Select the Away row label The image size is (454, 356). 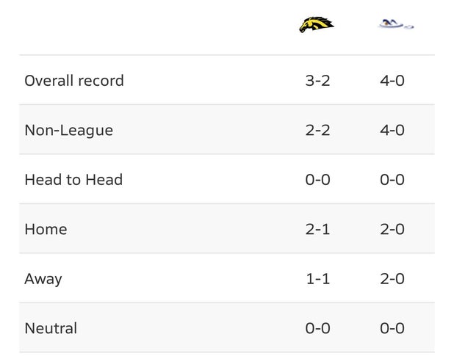click(43, 279)
